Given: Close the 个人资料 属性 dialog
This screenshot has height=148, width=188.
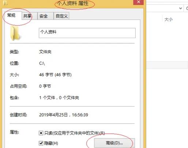Looking at the screenshot, I should click(x=138, y=2).
